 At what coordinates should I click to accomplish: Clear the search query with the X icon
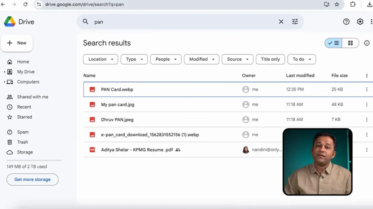pyautogui.click(x=281, y=22)
